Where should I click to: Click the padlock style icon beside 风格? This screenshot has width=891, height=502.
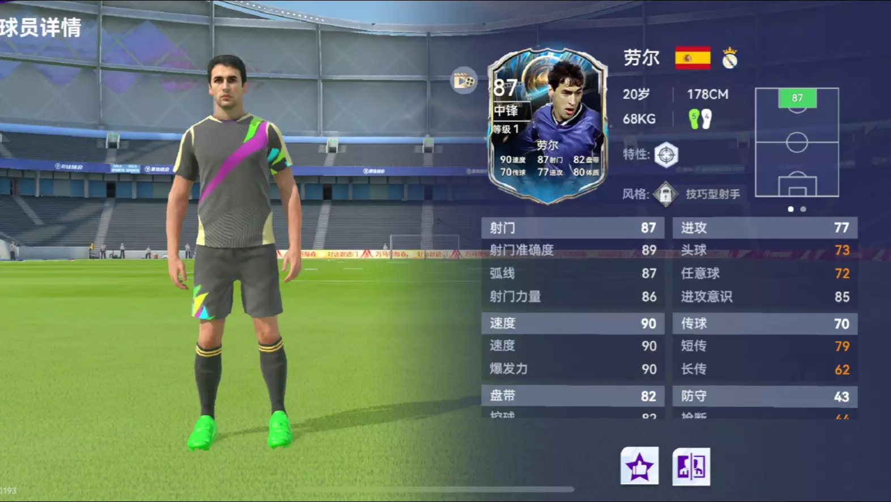tap(665, 194)
